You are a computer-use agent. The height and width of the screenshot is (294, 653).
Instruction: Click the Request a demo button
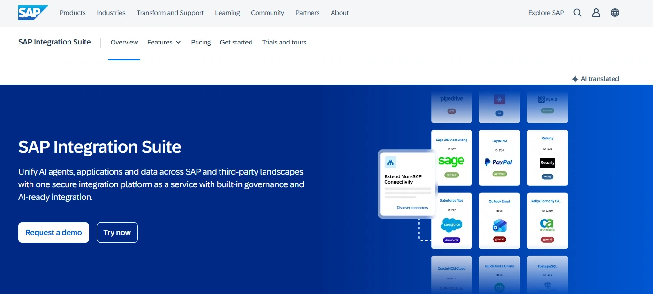[53, 232]
